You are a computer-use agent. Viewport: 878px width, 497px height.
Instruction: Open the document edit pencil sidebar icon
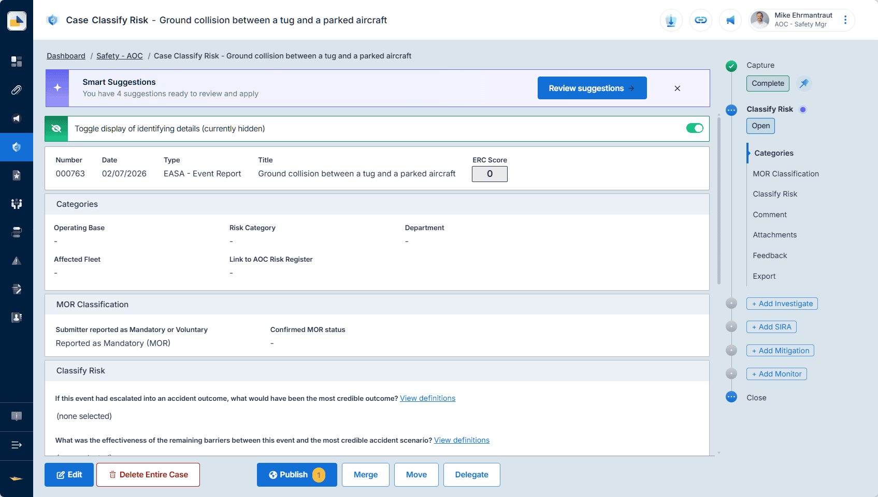17,289
